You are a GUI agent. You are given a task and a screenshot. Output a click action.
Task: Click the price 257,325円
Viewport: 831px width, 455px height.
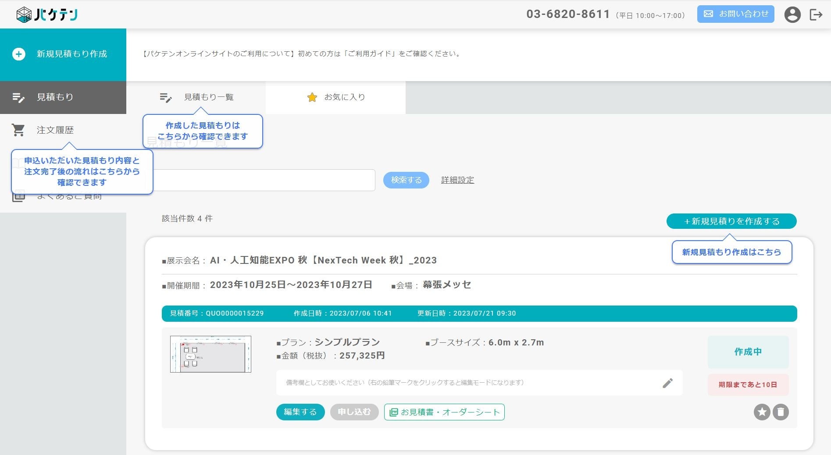362,355
